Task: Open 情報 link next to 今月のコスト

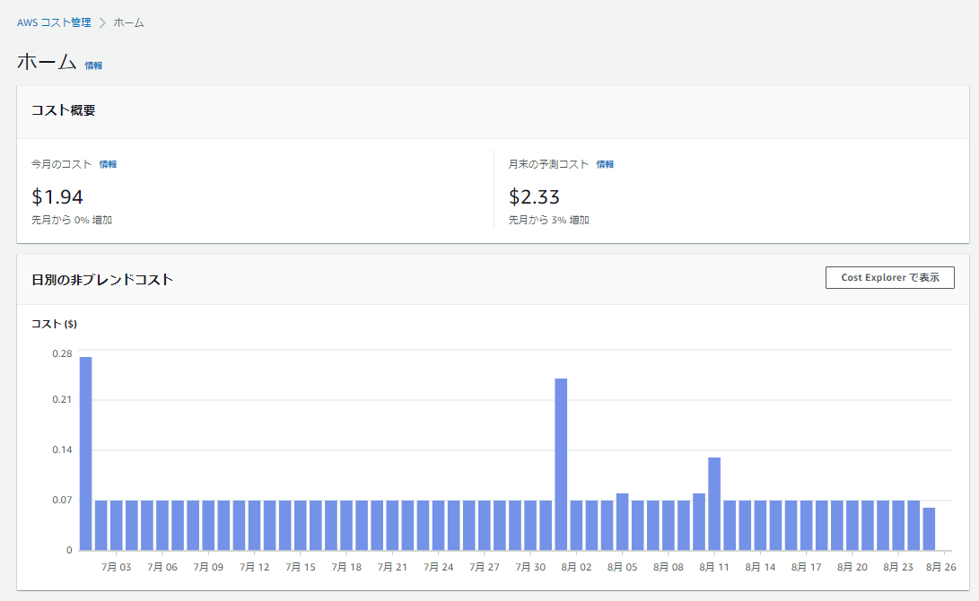Action: [x=108, y=164]
